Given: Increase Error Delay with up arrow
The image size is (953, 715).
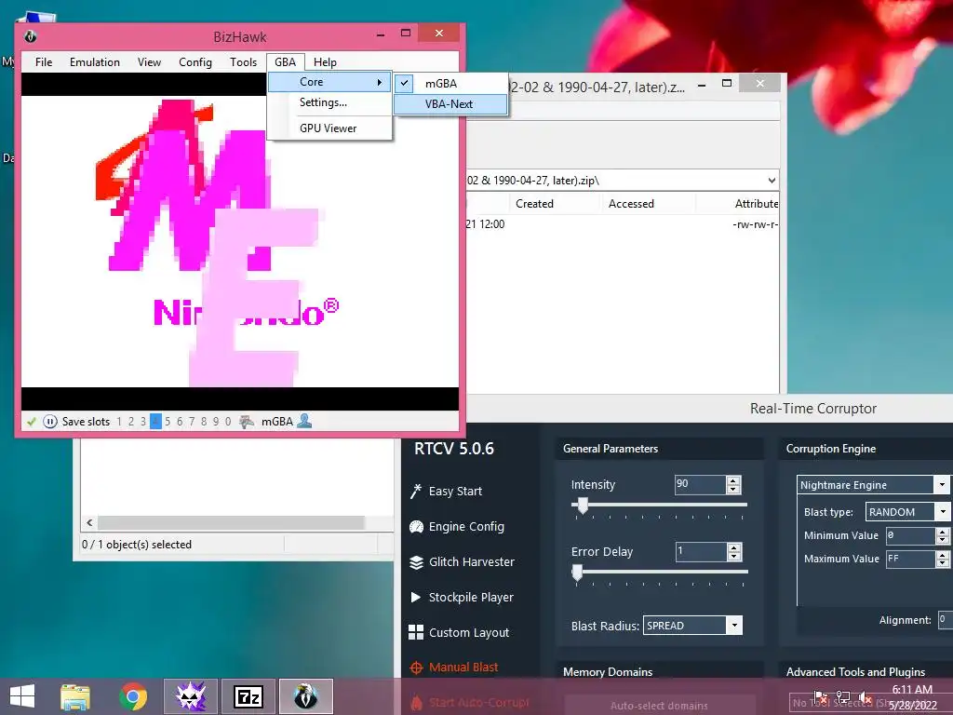Looking at the screenshot, I should click(734, 547).
